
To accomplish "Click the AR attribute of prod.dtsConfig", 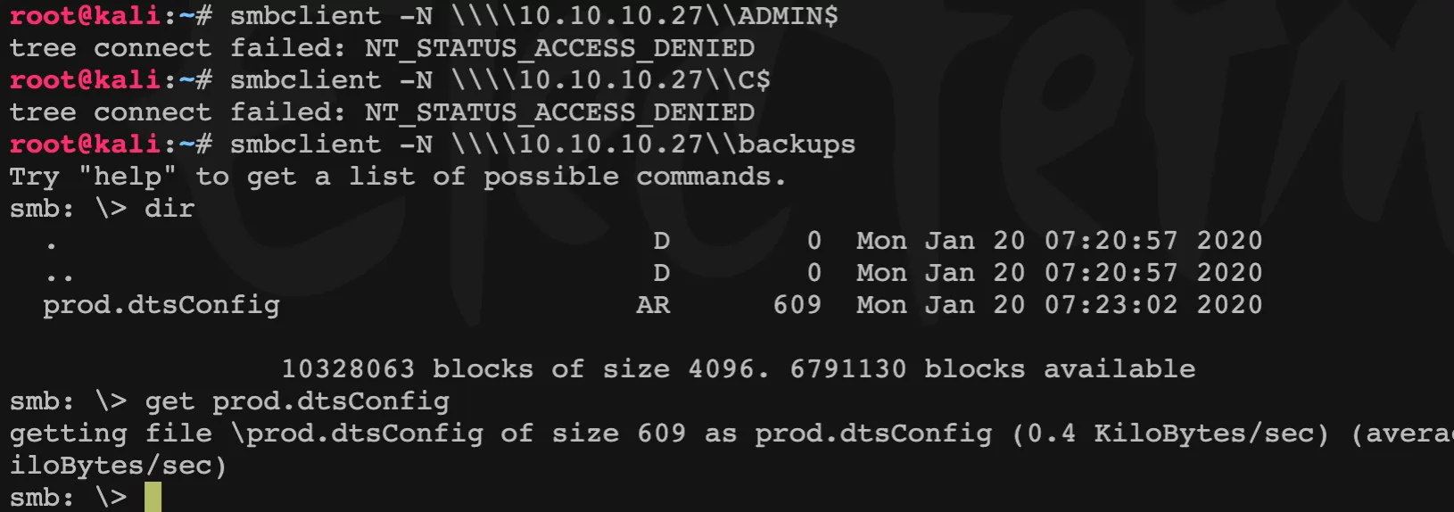I will click(x=653, y=305).
